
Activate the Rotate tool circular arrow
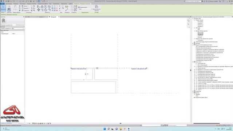(x=46, y=10)
